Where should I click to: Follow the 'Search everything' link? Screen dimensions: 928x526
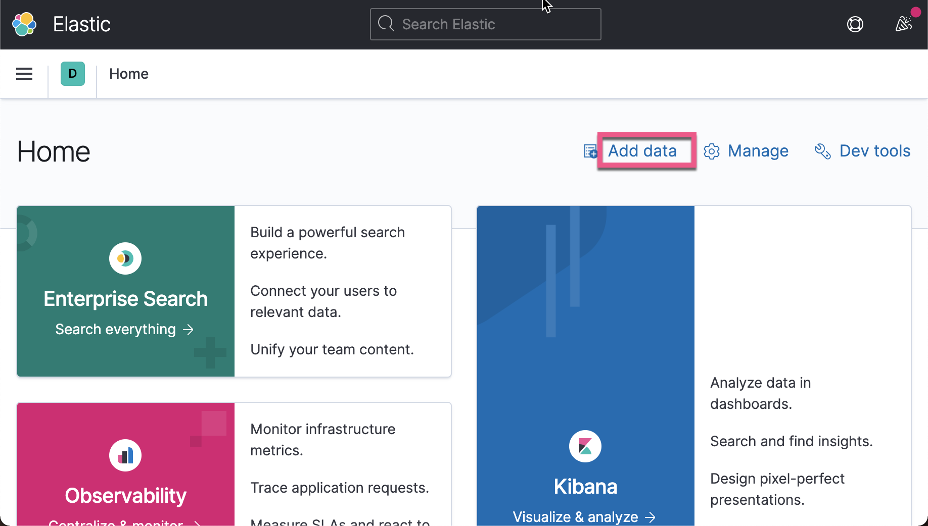(x=117, y=329)
